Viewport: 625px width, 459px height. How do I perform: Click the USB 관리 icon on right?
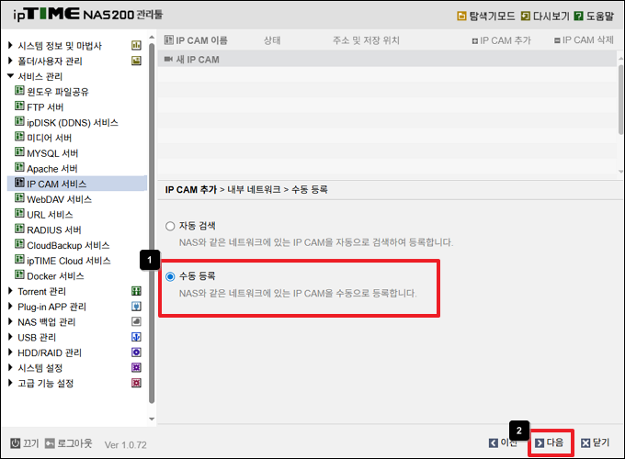136,338
